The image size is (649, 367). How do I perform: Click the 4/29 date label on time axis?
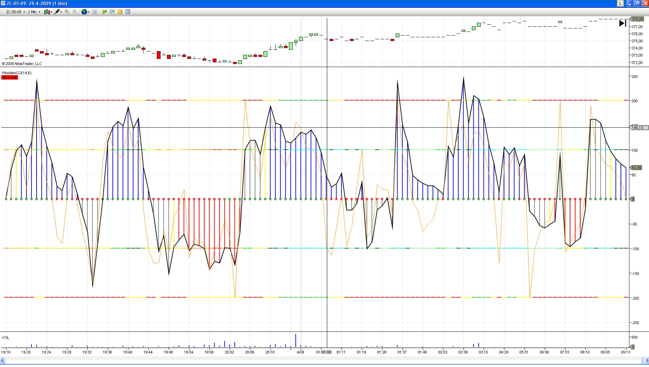[x=300, y=352]
